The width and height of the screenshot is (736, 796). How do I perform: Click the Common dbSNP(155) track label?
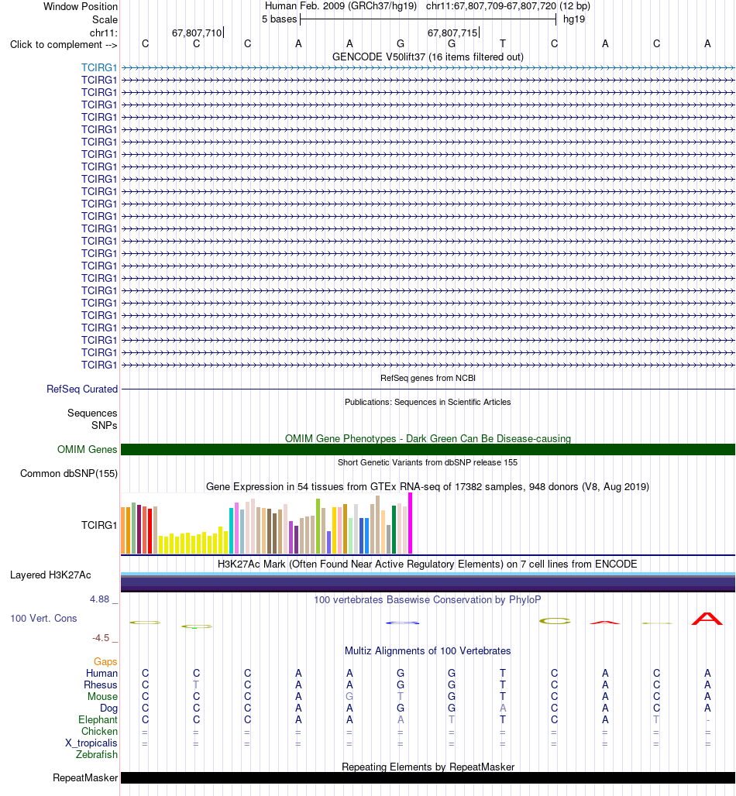(x=69, y=473)
